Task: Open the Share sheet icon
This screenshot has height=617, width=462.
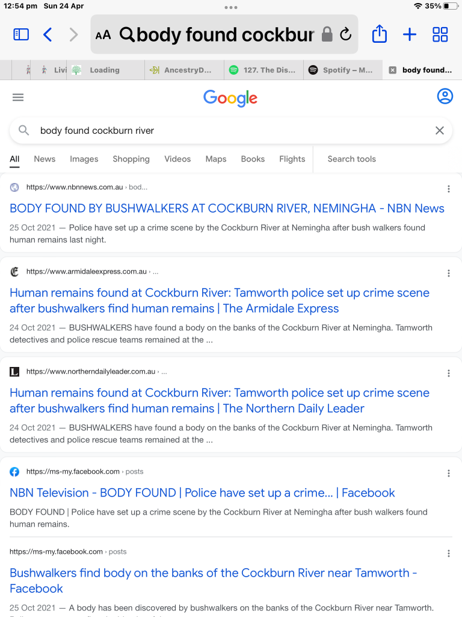Action: 380,34
